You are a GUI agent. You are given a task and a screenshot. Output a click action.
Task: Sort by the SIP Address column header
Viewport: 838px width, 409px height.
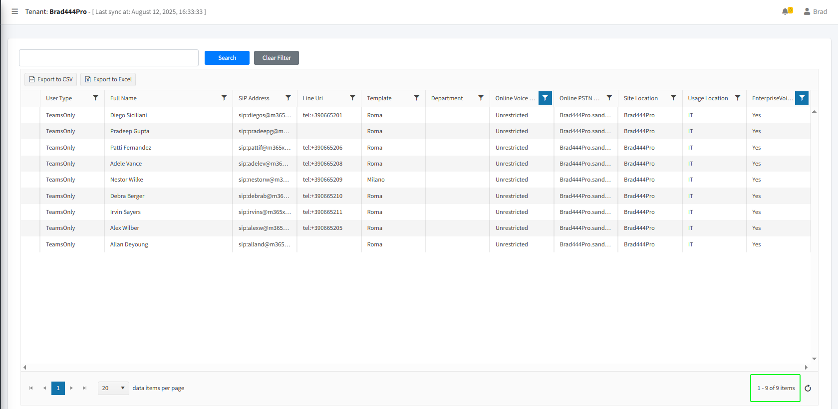point(254,98)
